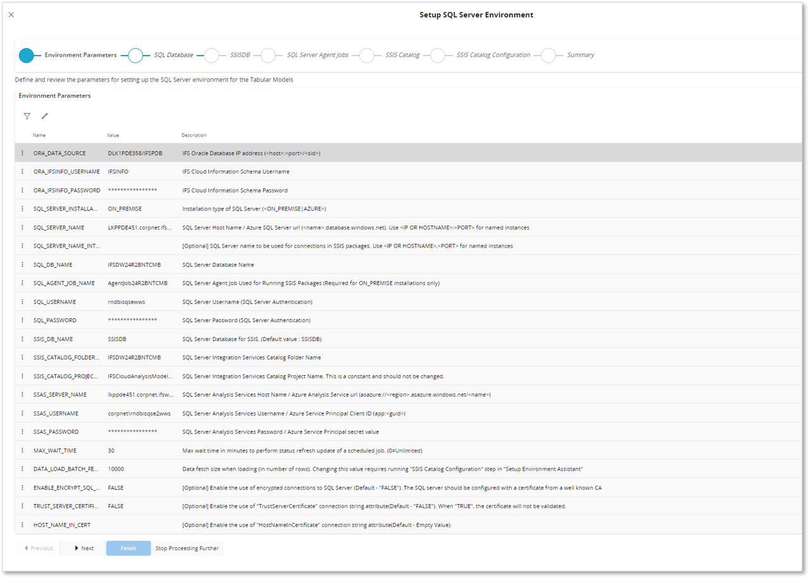Select the SQL Database wizard step
The width and height of the screenshot is (809, 578).
[135, 55]
